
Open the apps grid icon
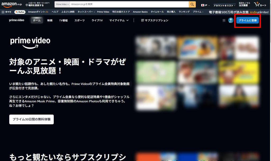coord(224,20)
